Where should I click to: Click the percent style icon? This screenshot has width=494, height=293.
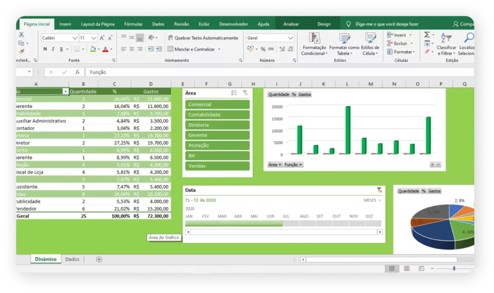point(263,49)
